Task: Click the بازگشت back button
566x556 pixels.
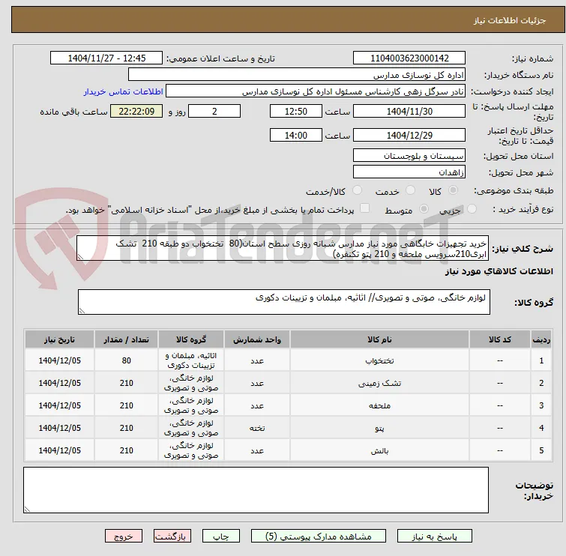Action: 172,537
